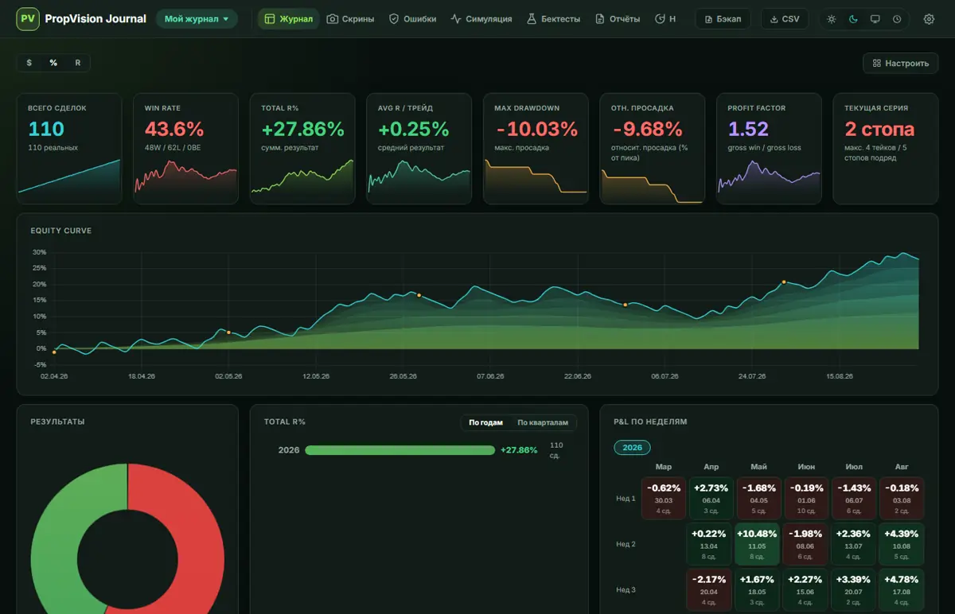Open the Симуляция tab
This screenshot has width=955, height=614.
pyautogui.click(x=481, y=19)
